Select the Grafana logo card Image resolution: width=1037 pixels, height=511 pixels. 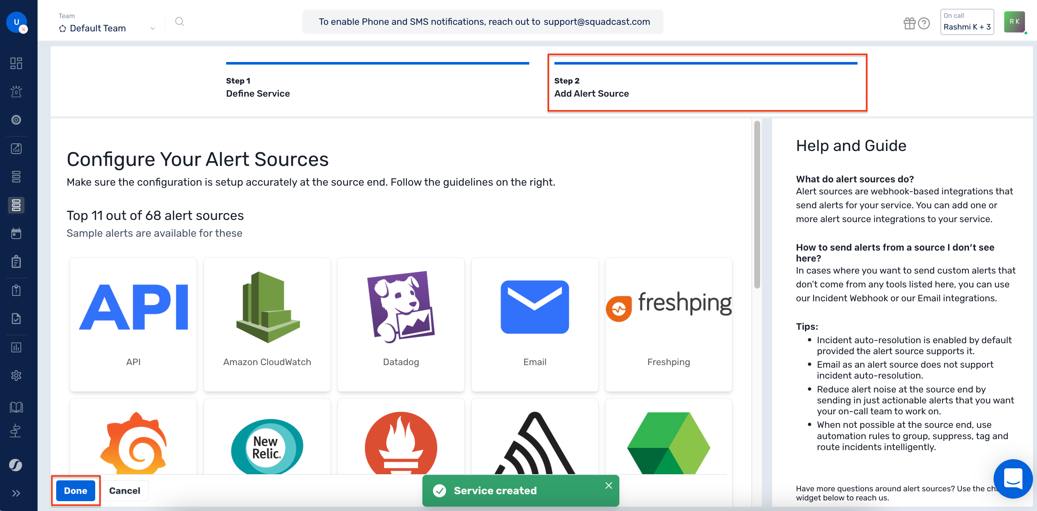coord(133,437)
